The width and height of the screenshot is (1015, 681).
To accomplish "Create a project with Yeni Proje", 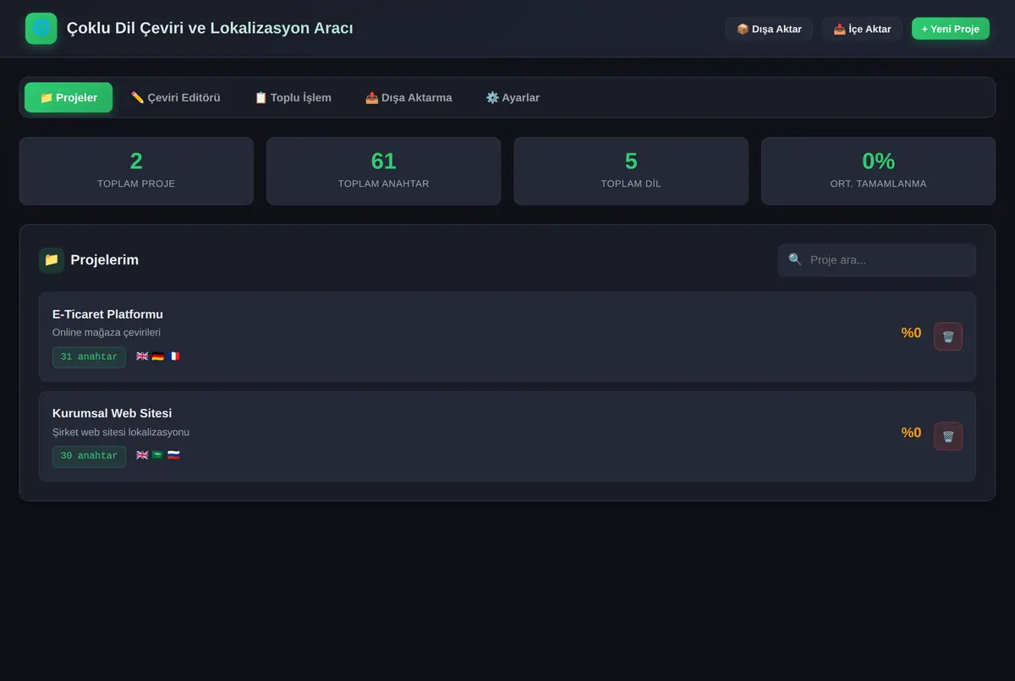I will pos(951,29).
